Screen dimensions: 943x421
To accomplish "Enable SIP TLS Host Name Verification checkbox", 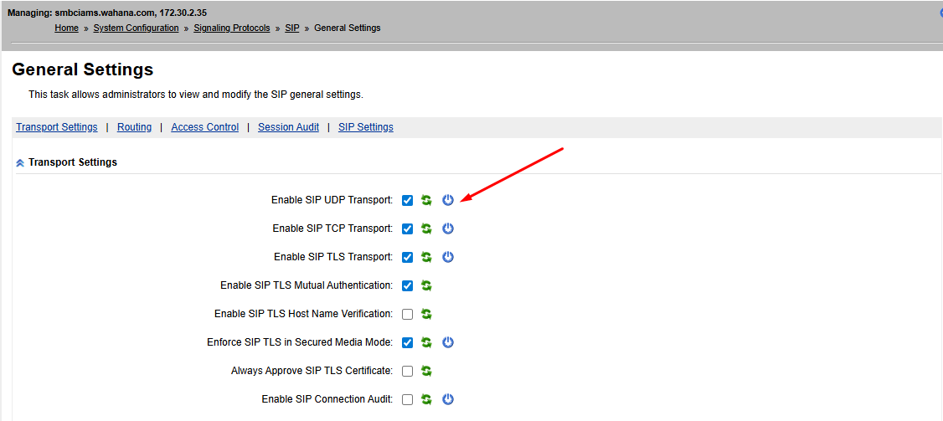I will [407, 314].
